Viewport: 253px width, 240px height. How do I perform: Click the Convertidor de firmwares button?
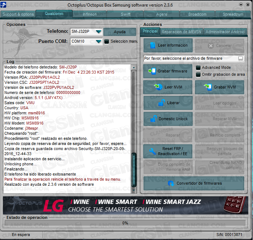click(x=193, y=183)
